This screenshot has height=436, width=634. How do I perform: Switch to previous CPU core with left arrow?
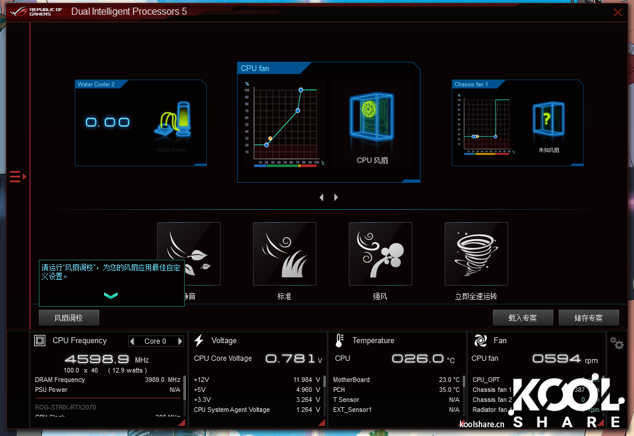point(132,341)
